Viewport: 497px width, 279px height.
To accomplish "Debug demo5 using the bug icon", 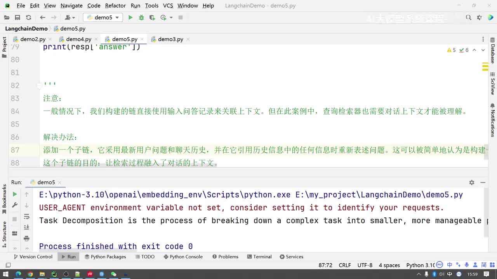I will pyautogui.click(x=141, y=17).
